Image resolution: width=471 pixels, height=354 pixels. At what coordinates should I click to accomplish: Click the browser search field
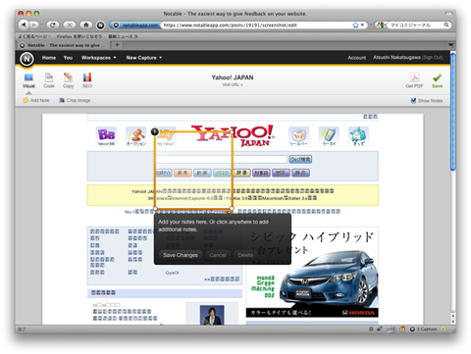pyautogui.click(x=416, y=25)
